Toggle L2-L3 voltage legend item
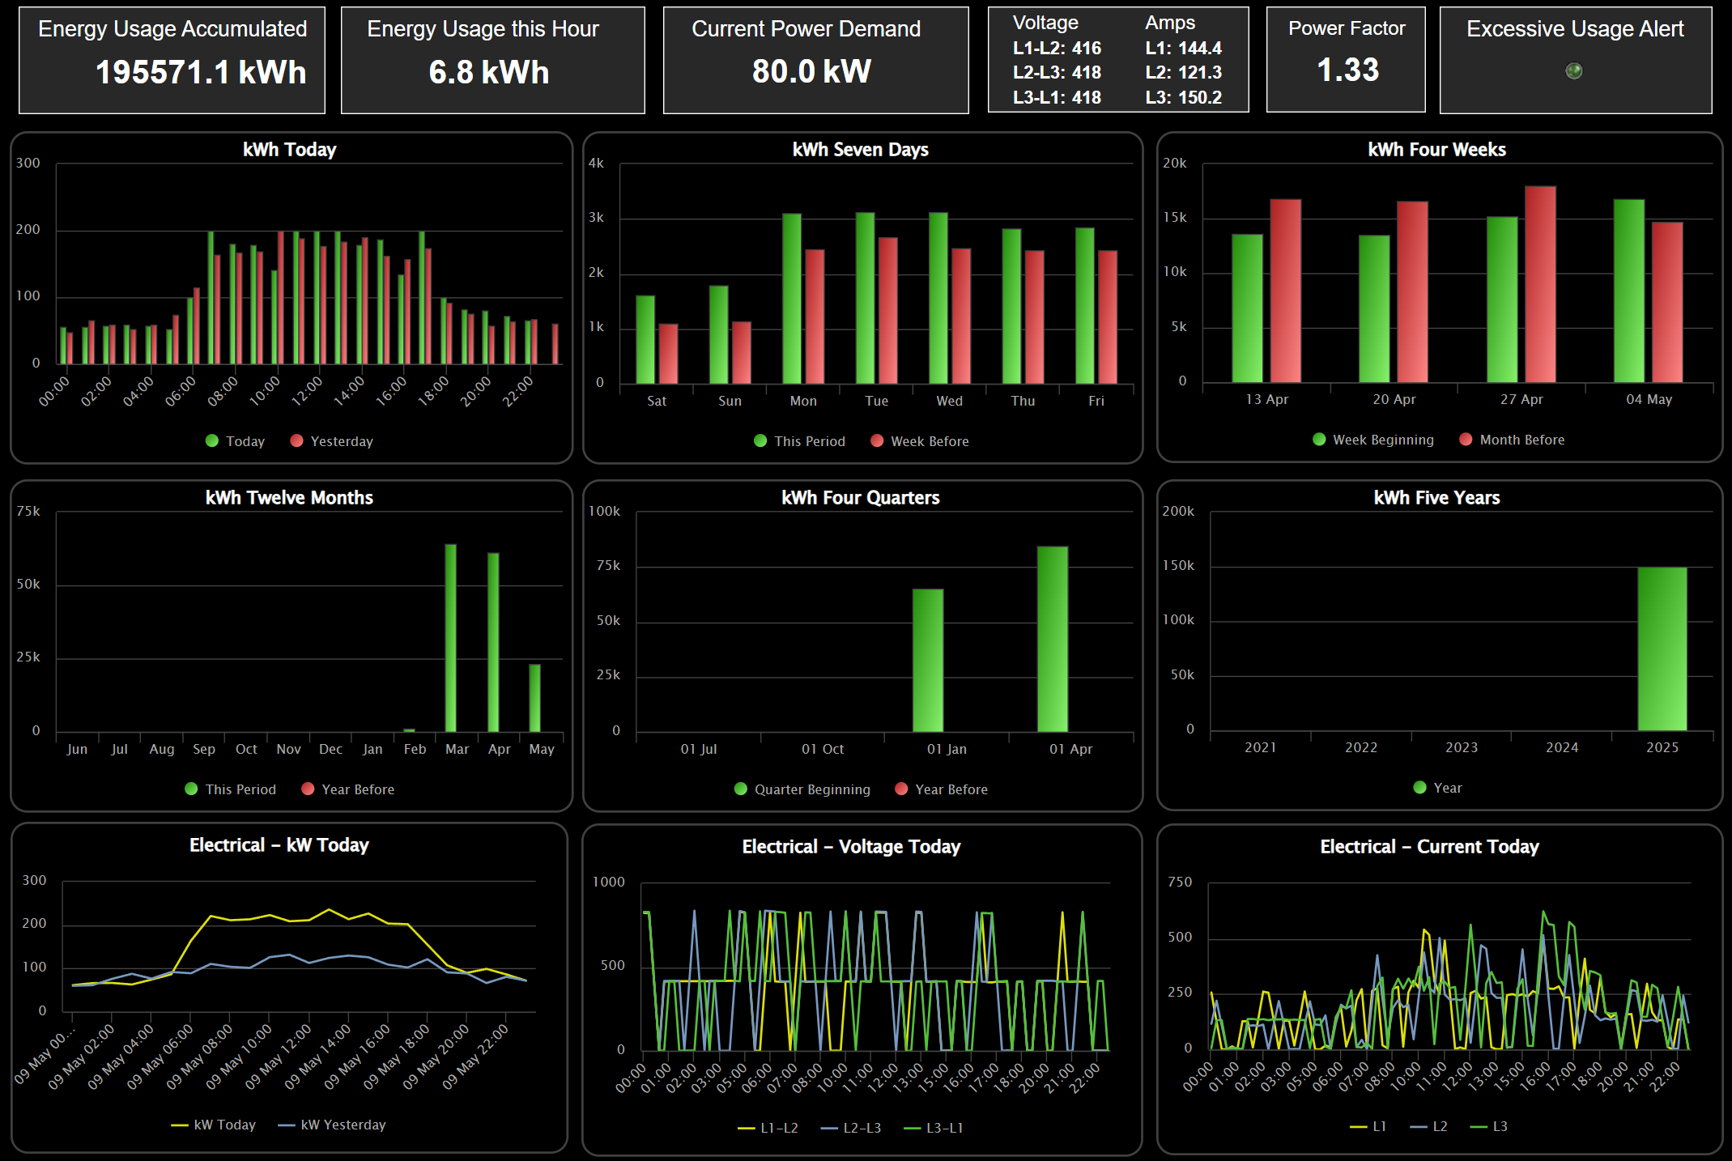This screenshot has width=1732, height=1161. (x=851, y=1128)
